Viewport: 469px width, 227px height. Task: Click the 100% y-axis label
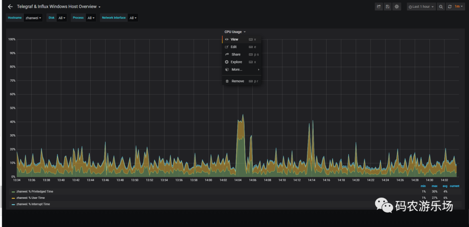[12, 39]
